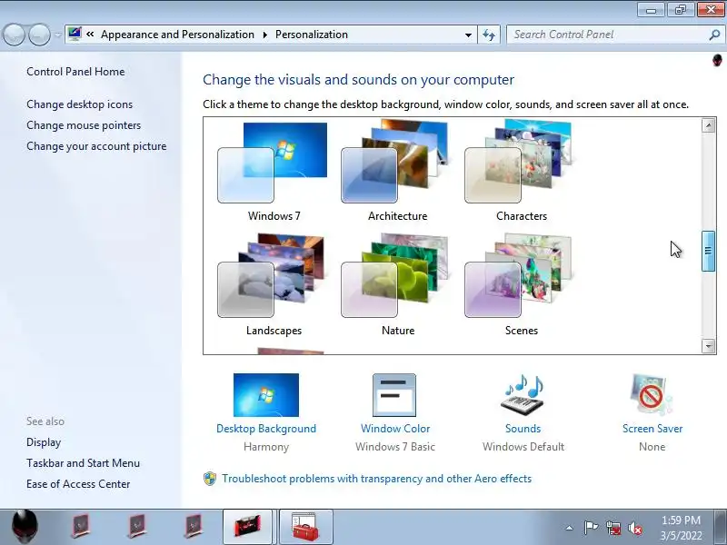Open the Window Color icon
This screenshot has height=545, width=727.
[x=394, y=395]
